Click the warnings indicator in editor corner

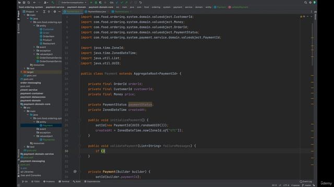pos(303,17)
